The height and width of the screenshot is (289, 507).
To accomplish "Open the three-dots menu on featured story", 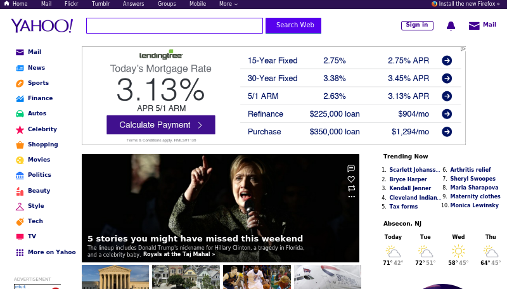I will coord(352,196).
